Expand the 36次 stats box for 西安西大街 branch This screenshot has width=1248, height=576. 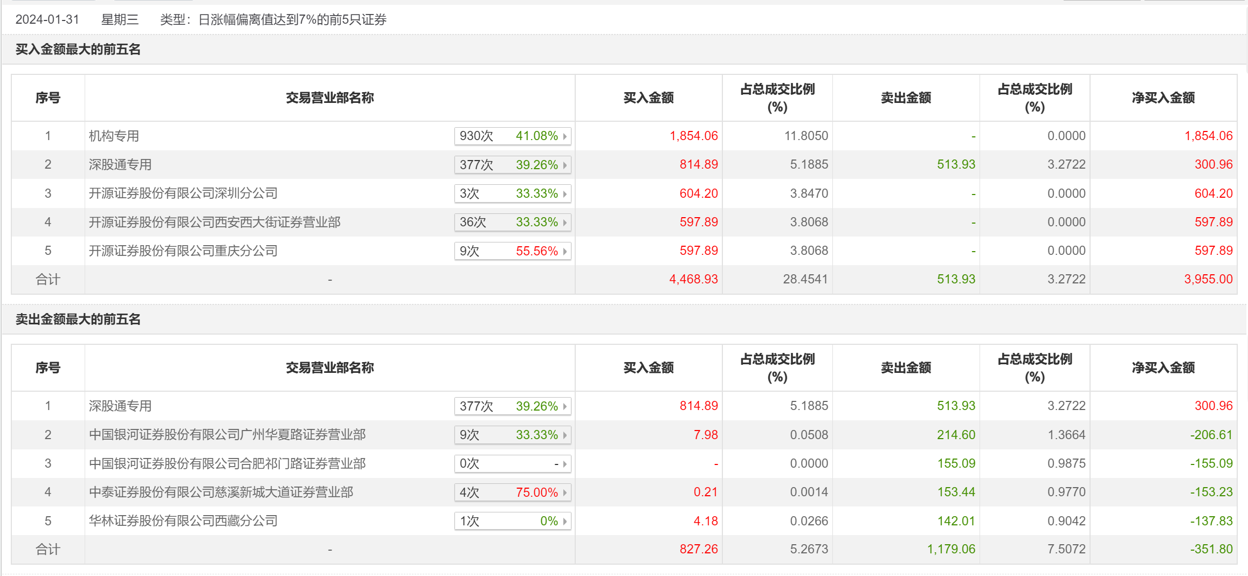tap(564, 223)
